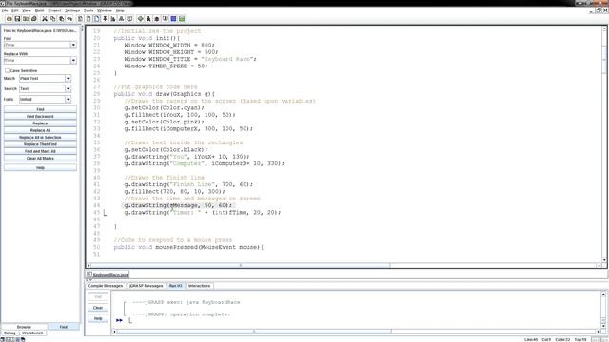Click the Generate CSD toolbar icon
Image resolution: width=609 pixels, height=342 pixels.
click(x=80, y=19)
